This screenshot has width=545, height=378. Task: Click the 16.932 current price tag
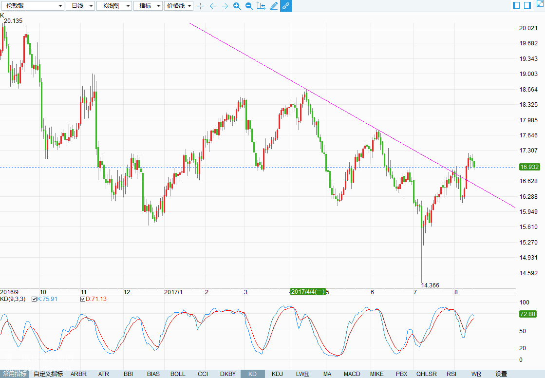[x=529, y=167]
